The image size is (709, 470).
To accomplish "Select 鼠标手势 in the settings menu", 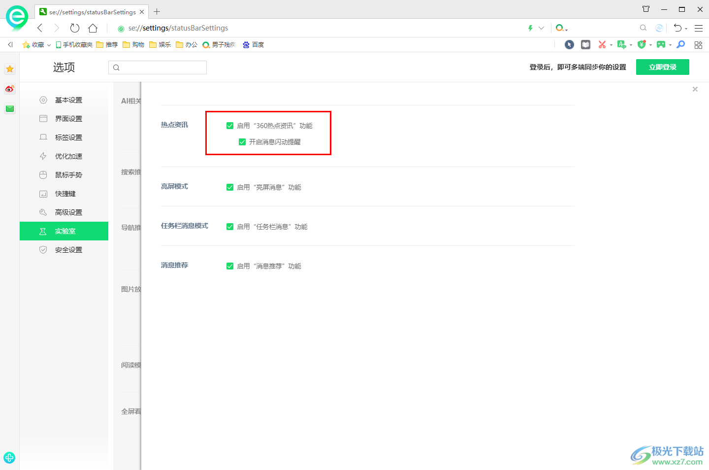I will click(64, 175).
